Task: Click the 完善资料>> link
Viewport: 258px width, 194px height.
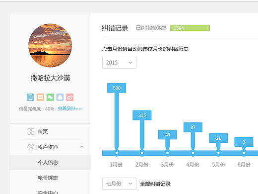Action: click(69, 109)
